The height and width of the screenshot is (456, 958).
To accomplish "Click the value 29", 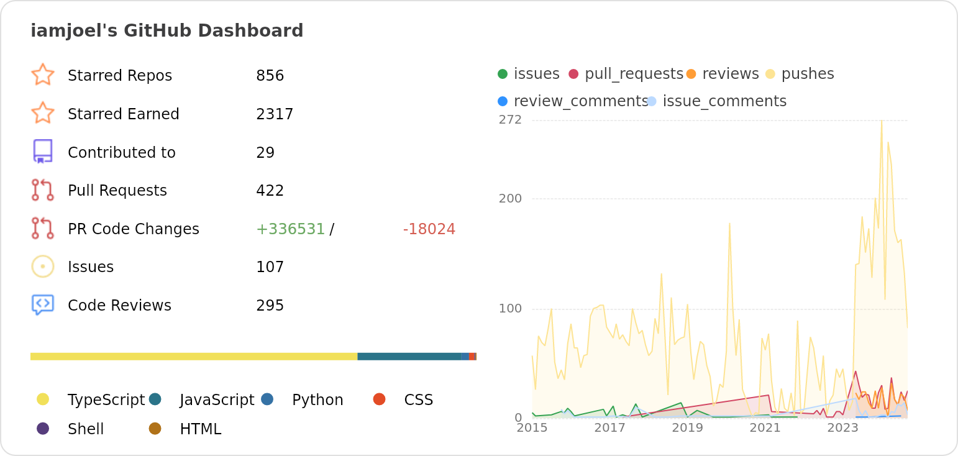I will coord(265,153).
